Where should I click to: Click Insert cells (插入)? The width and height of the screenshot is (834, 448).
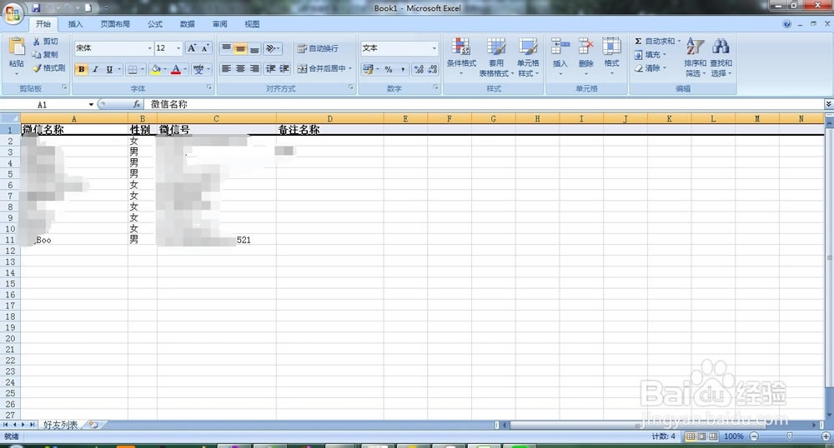point(560,56)
